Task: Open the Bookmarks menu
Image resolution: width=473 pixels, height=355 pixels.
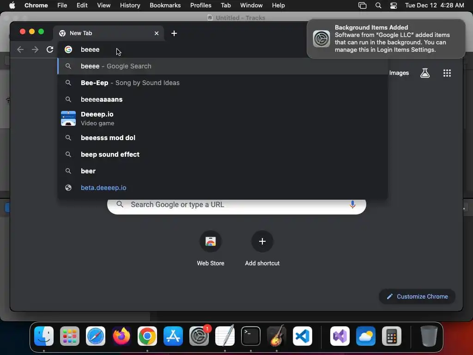Action: (165, 5)
